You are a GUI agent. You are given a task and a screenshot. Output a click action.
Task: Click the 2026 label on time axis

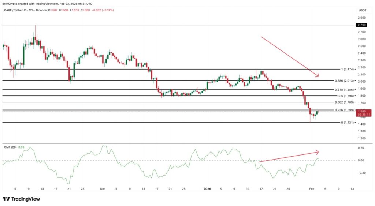[207, 189]
